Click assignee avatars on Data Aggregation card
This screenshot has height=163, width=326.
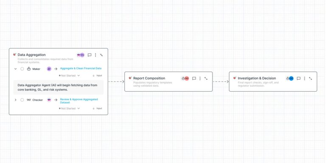pyautogui.click(x=81, y=55)
